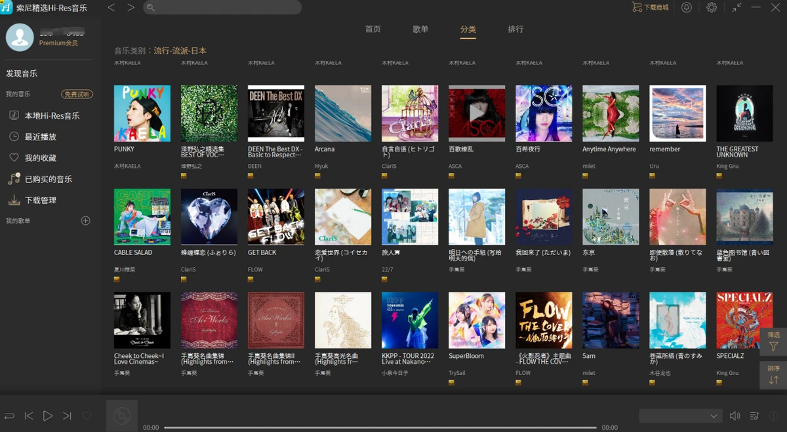Open the DEEN The Best DX album cover
This screenshot has height=432, width=787.
[276, 113]
